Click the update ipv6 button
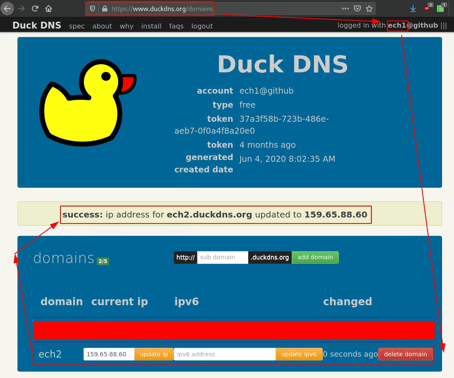The height and width of the screenshot is (378, 454). [299, 354]
